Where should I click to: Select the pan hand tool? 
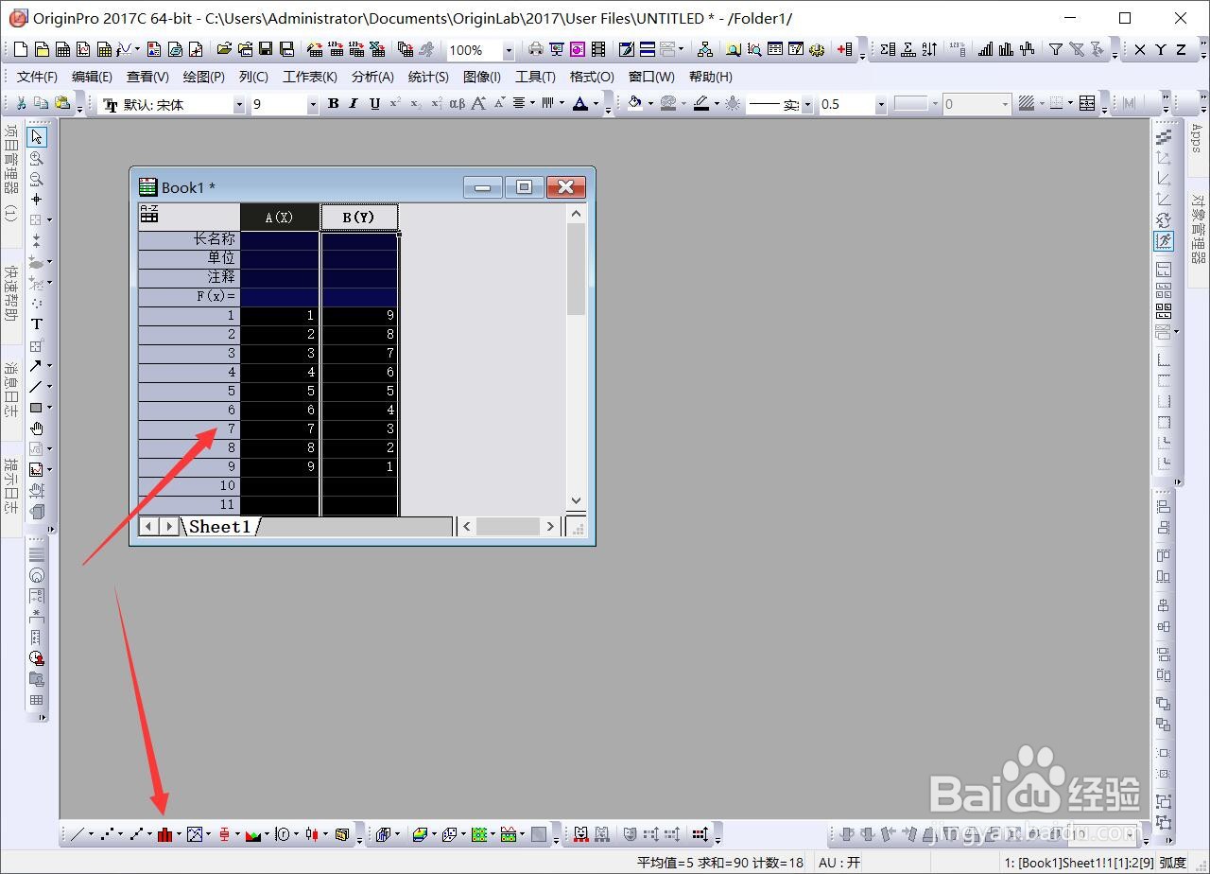37,428
